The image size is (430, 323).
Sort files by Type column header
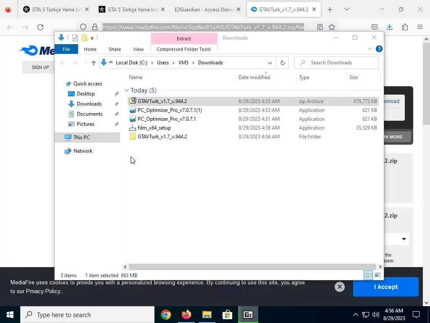[x=321, y=77]
